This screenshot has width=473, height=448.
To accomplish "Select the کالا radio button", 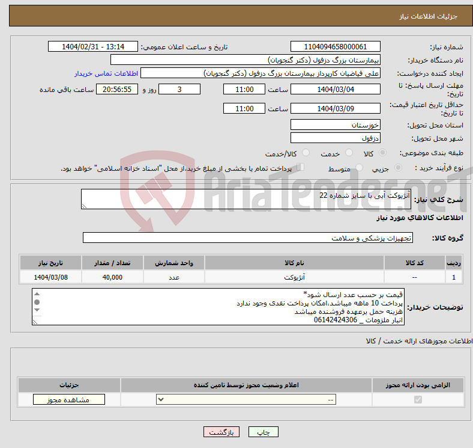I will coord(382,153).
